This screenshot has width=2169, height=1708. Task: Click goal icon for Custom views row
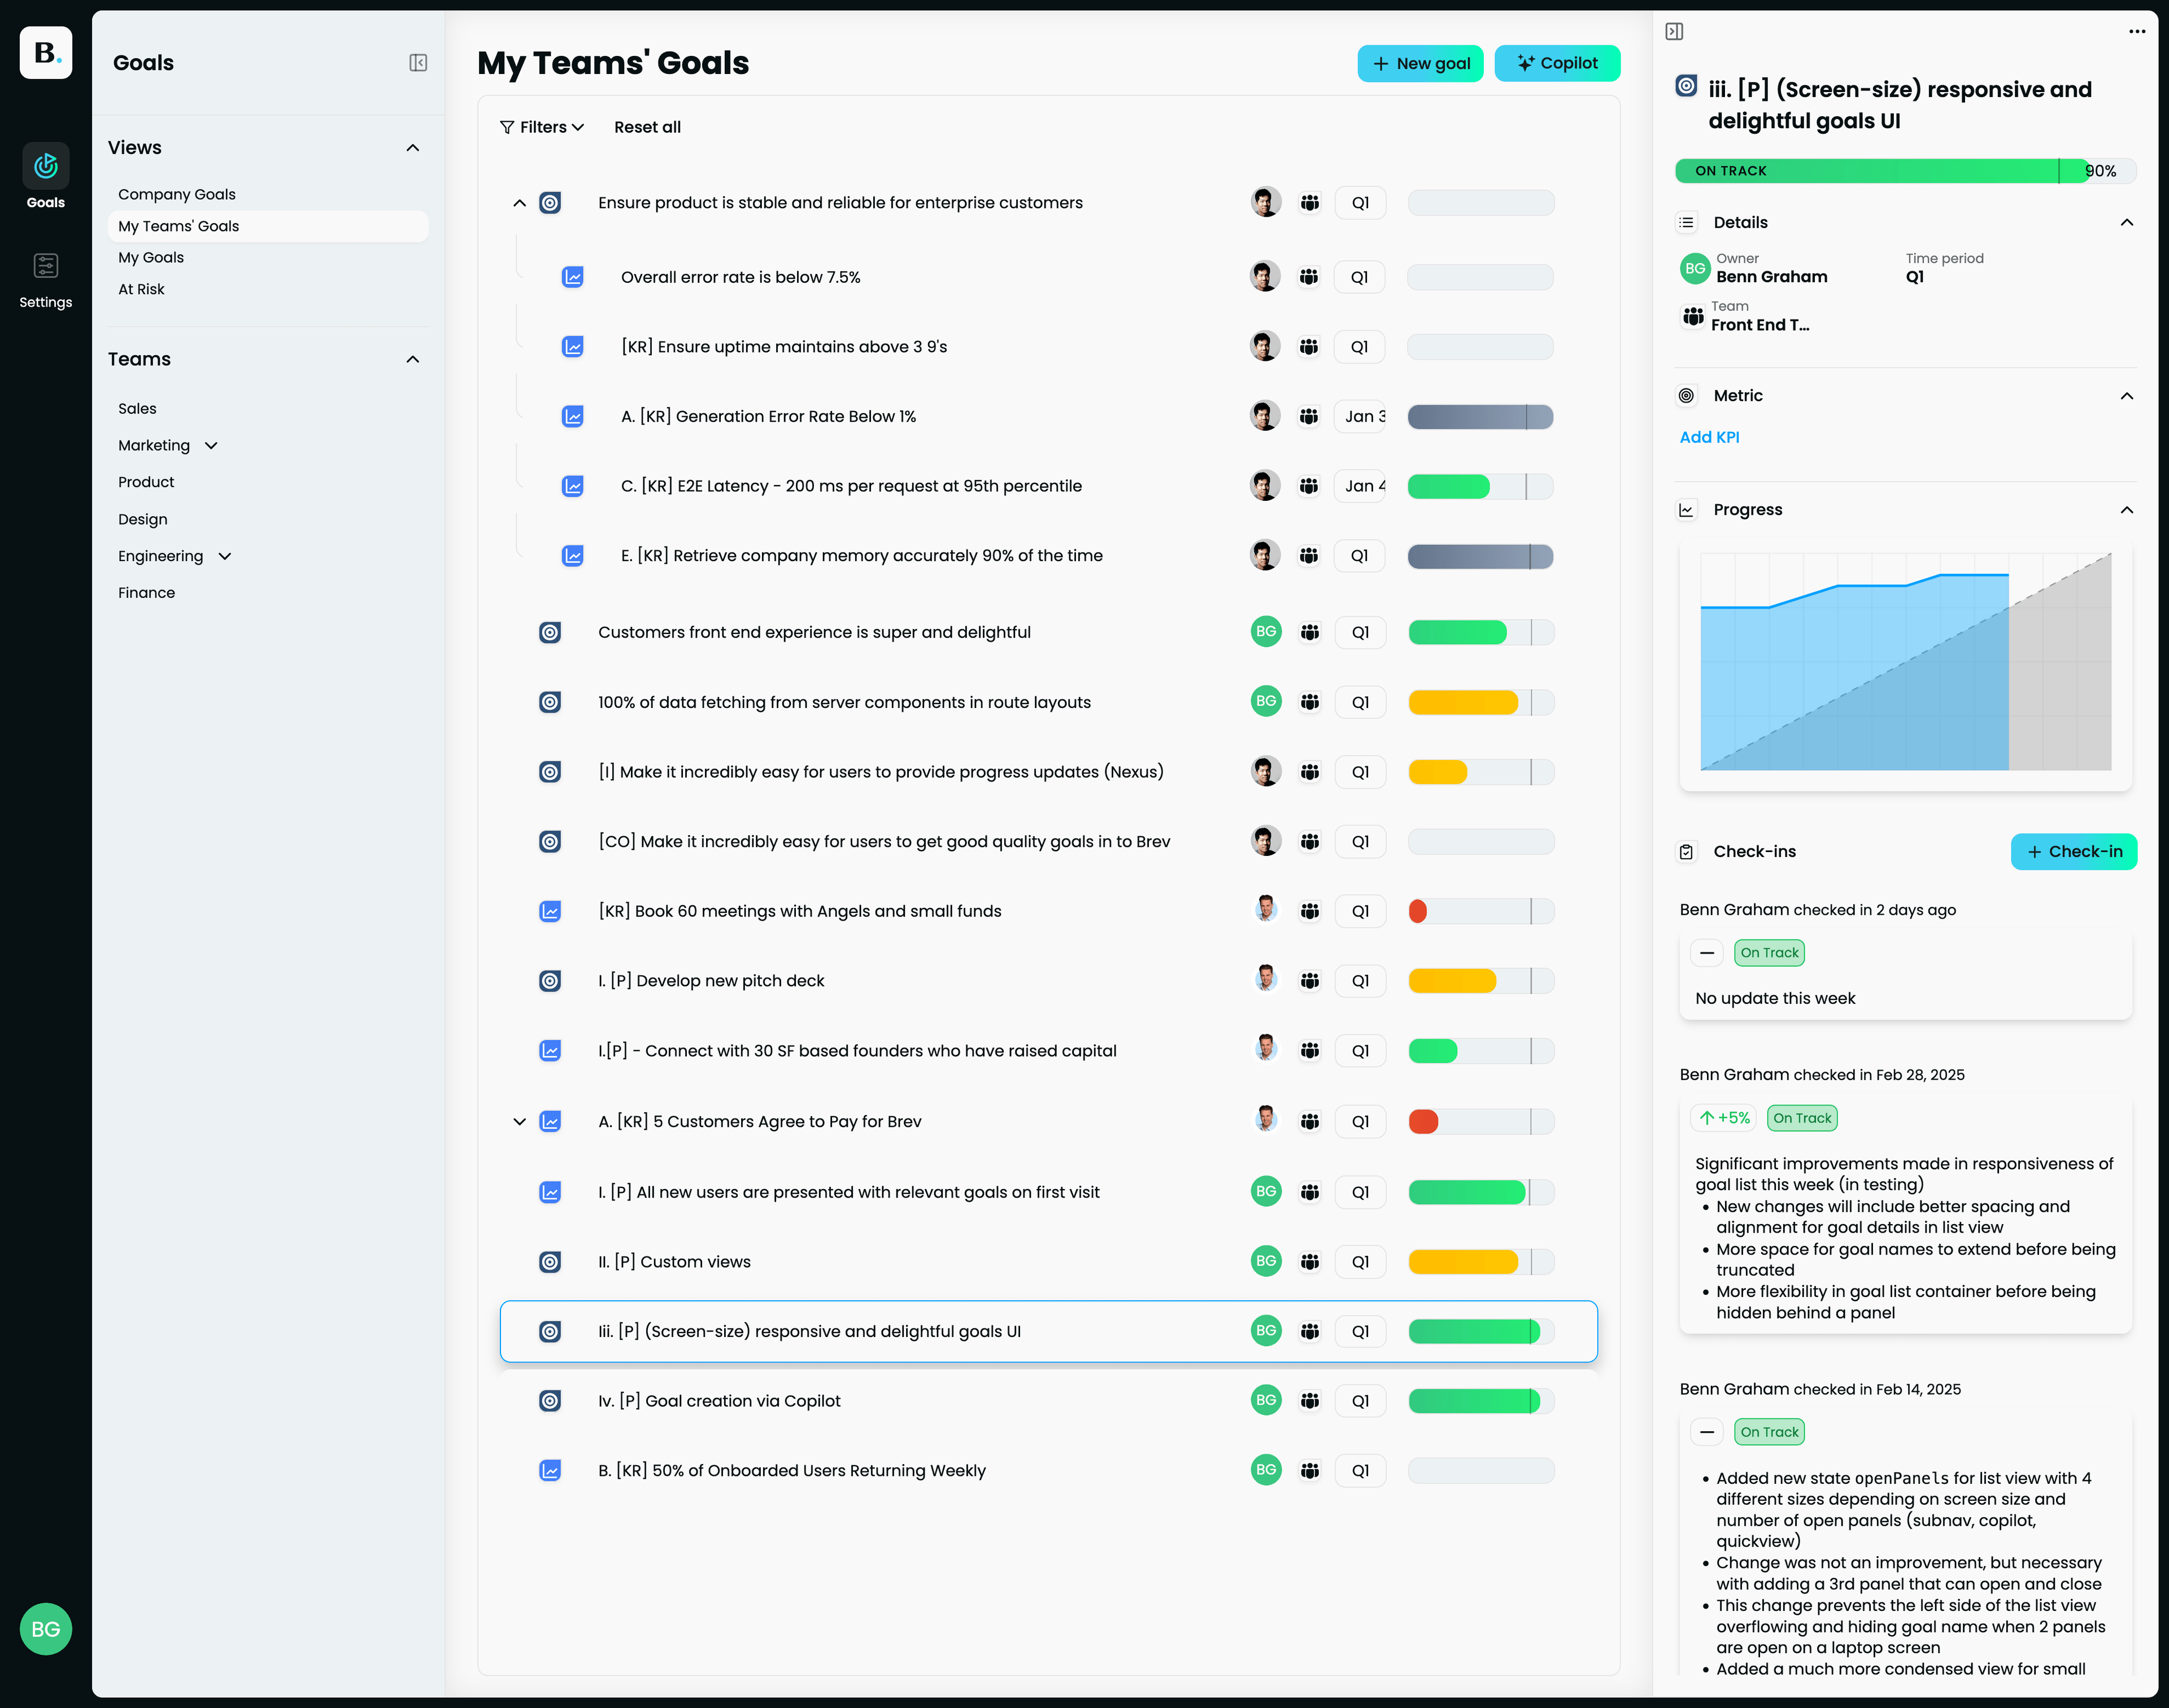pyautogui.click(x=550, y=1262)
